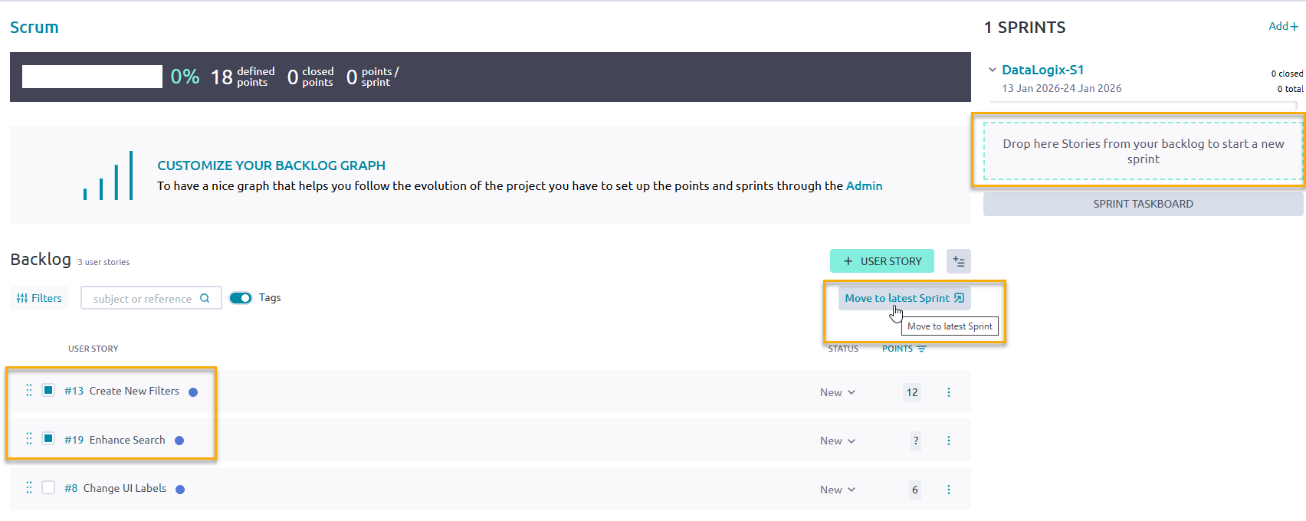The width and height of the screenshot is (1306, 521).
Task: Open the options menu for story #19
Action: 948,441
